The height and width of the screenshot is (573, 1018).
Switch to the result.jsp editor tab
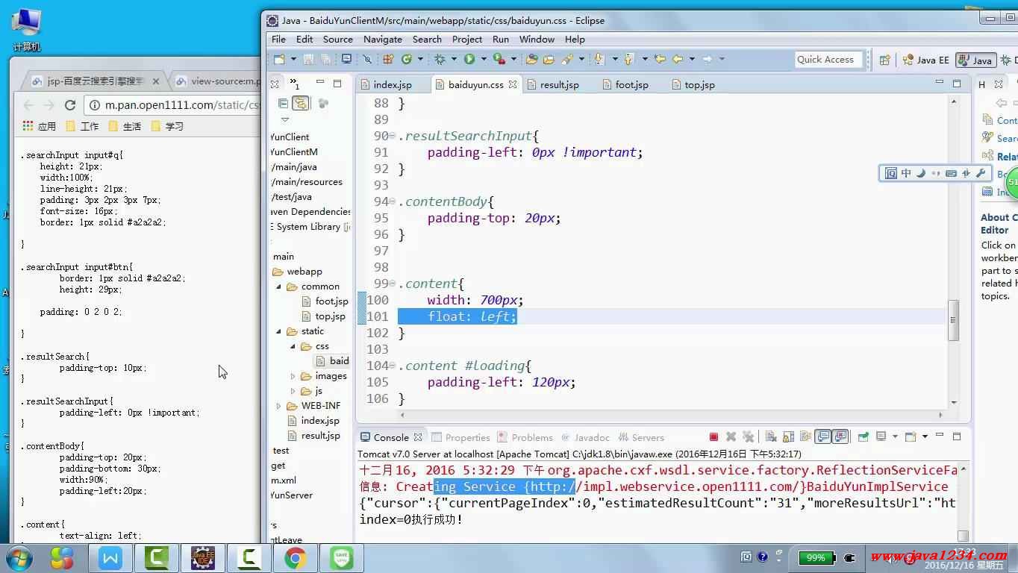(560, 85)
